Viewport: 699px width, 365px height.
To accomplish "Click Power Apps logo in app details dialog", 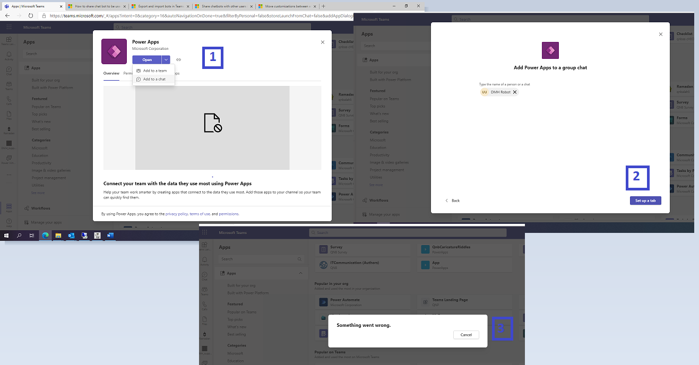I will point(114,51).
